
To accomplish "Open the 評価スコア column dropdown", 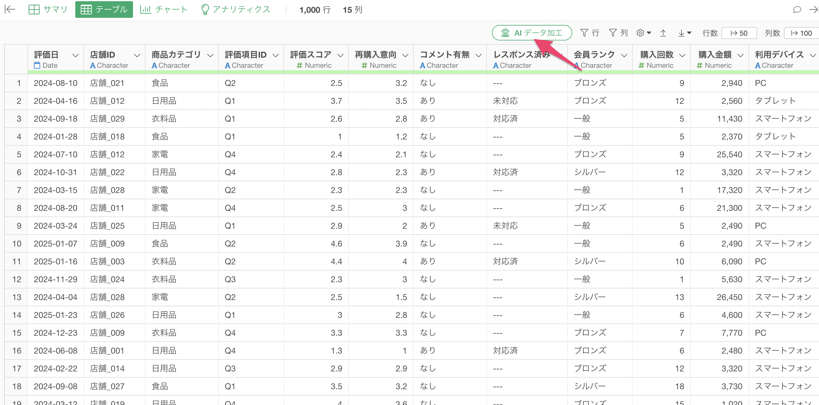I will (340, 56).
